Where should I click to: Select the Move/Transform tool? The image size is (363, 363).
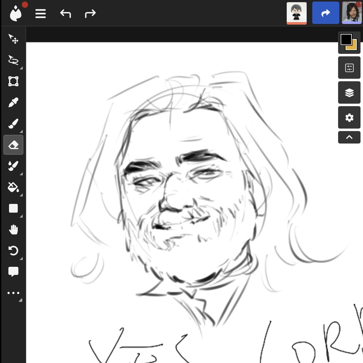[x=13, y=39]
